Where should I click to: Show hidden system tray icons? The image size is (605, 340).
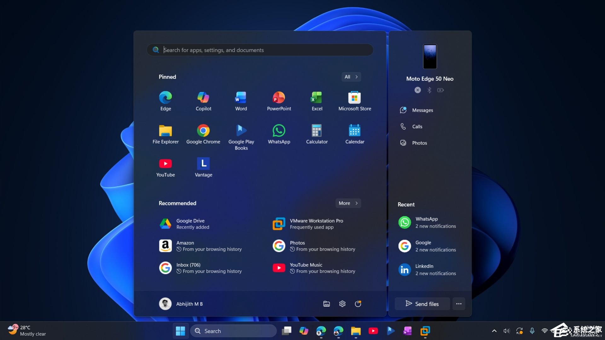pyautogui.click(x=494, y=331)
